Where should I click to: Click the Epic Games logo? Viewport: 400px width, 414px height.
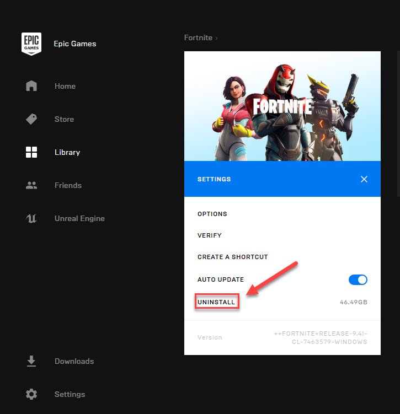pyautogui.click(x=31, y=44)
